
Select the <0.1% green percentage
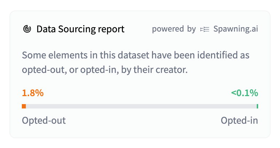[244, 93]
